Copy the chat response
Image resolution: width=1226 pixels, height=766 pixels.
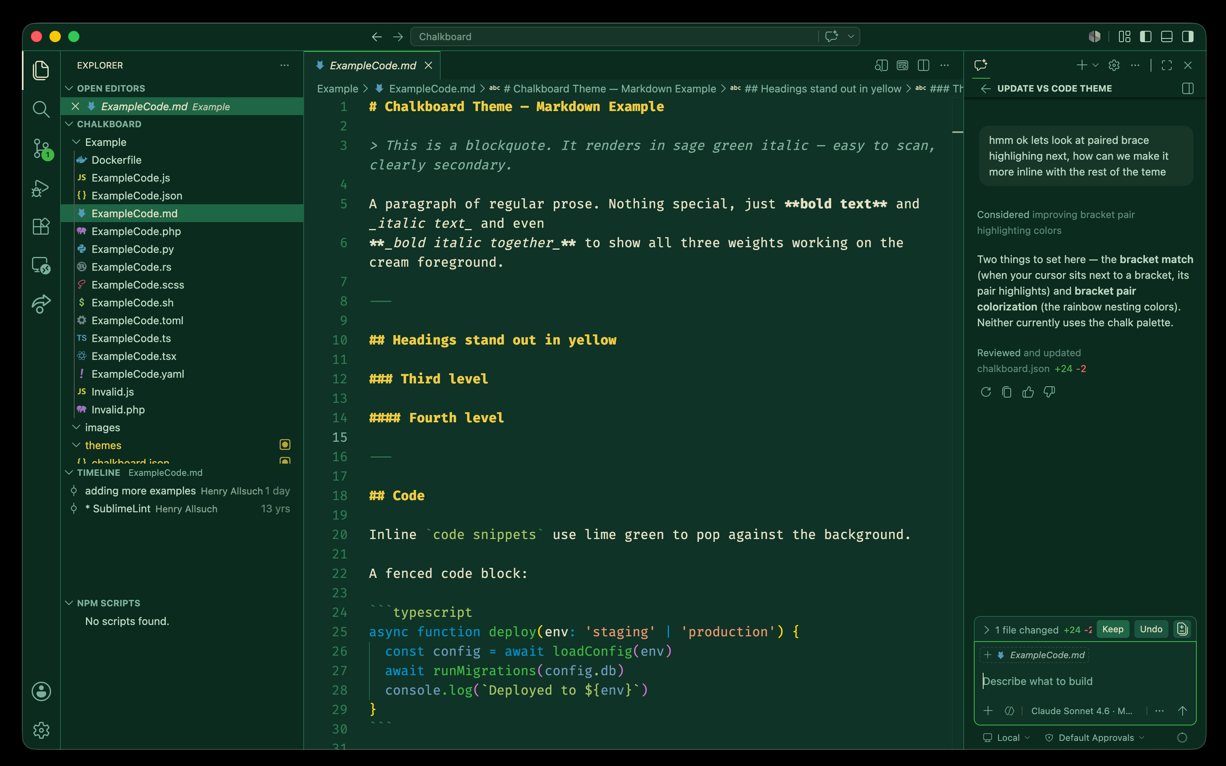click(1007, 392)
